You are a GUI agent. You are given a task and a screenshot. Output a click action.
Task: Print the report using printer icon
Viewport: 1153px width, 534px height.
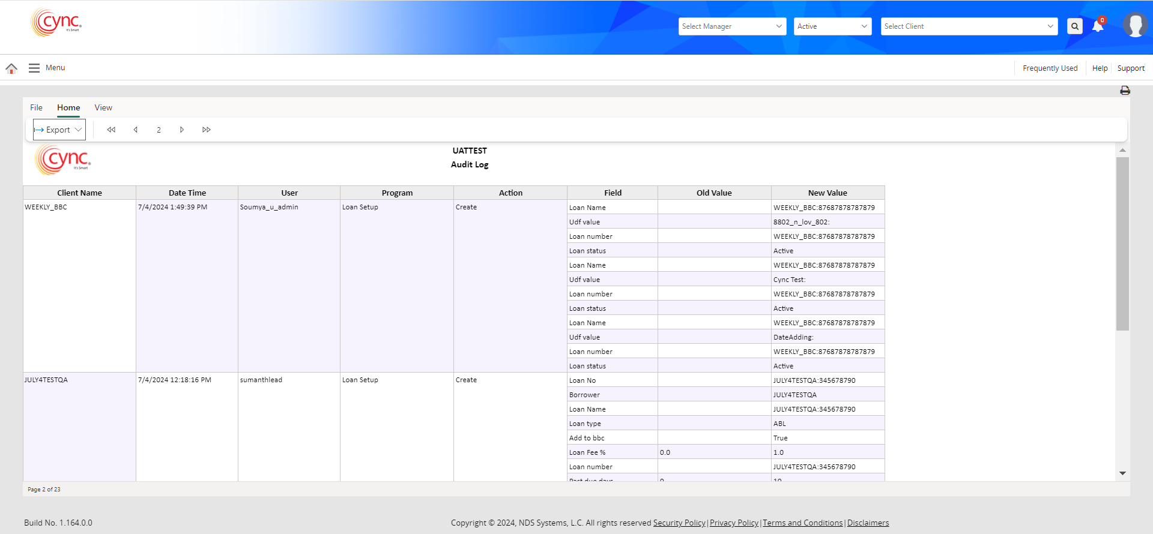pyautogui.click(x=1125, y=91)
